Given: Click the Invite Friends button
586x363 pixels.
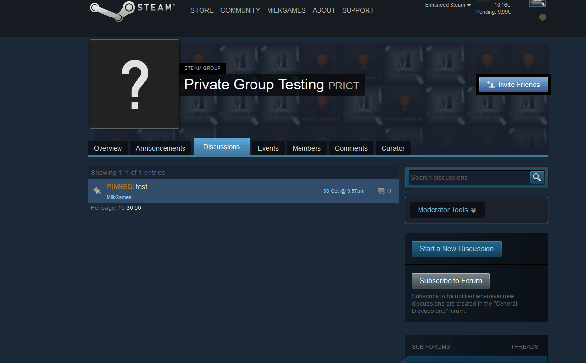Looking at the screenshot, I should 514,85.
